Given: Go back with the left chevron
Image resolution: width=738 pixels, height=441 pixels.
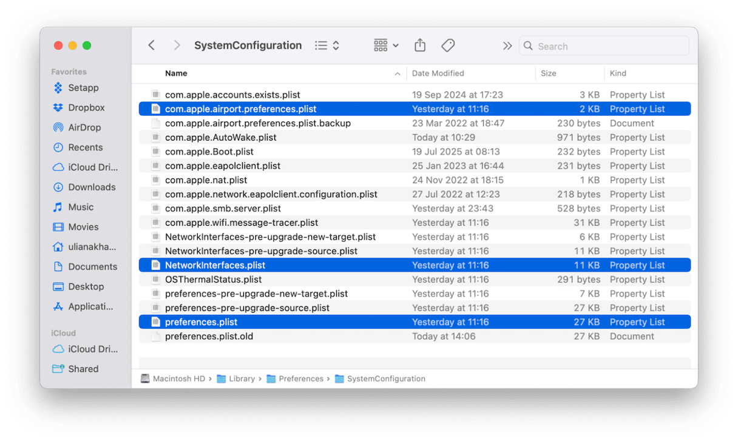Looking at the screenshot, I should click(x=152, y=45).
